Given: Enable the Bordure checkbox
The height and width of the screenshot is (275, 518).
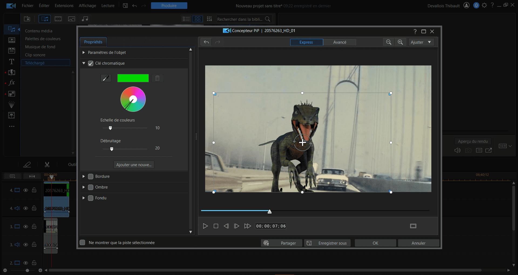Looking at the screenshot, I should click(x=91, y=176).
